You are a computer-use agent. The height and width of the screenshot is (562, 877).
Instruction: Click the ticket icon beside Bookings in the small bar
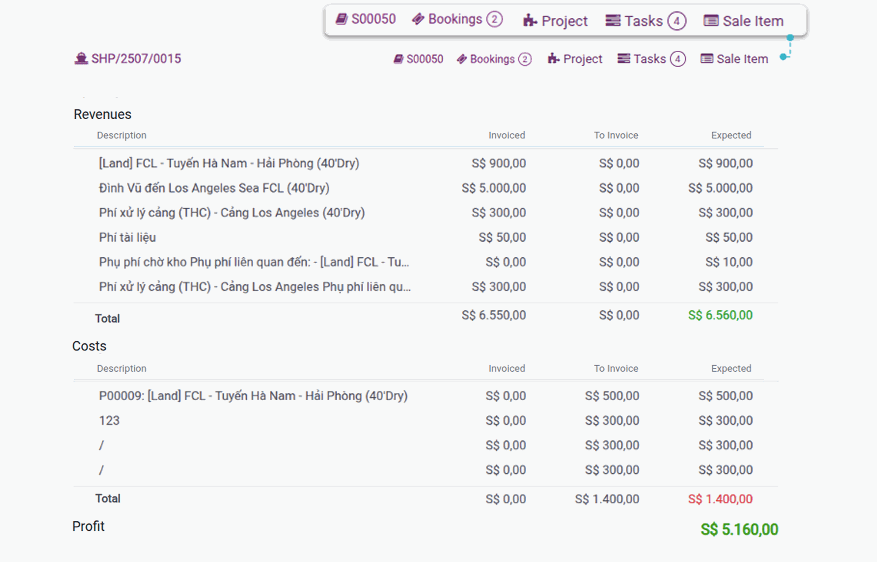[462, 59]
